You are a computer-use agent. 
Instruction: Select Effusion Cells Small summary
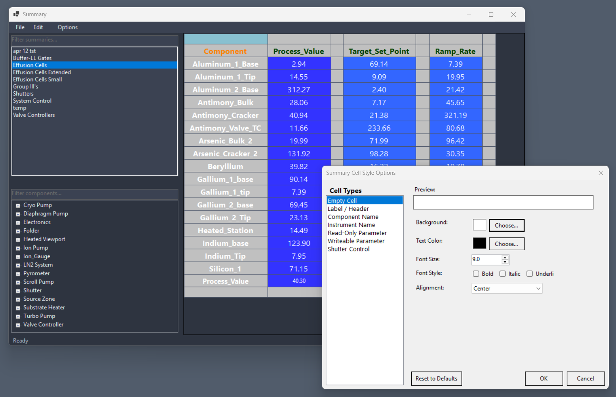[x=95, y=79]
